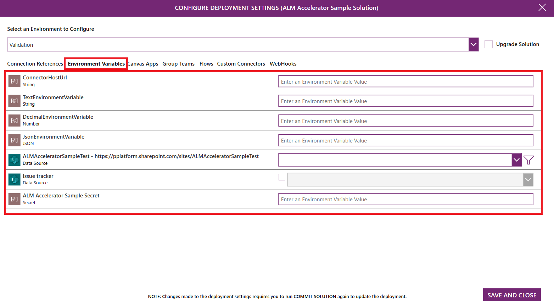
Task: Switch to the Flows tab
Action: coord(206,64)
